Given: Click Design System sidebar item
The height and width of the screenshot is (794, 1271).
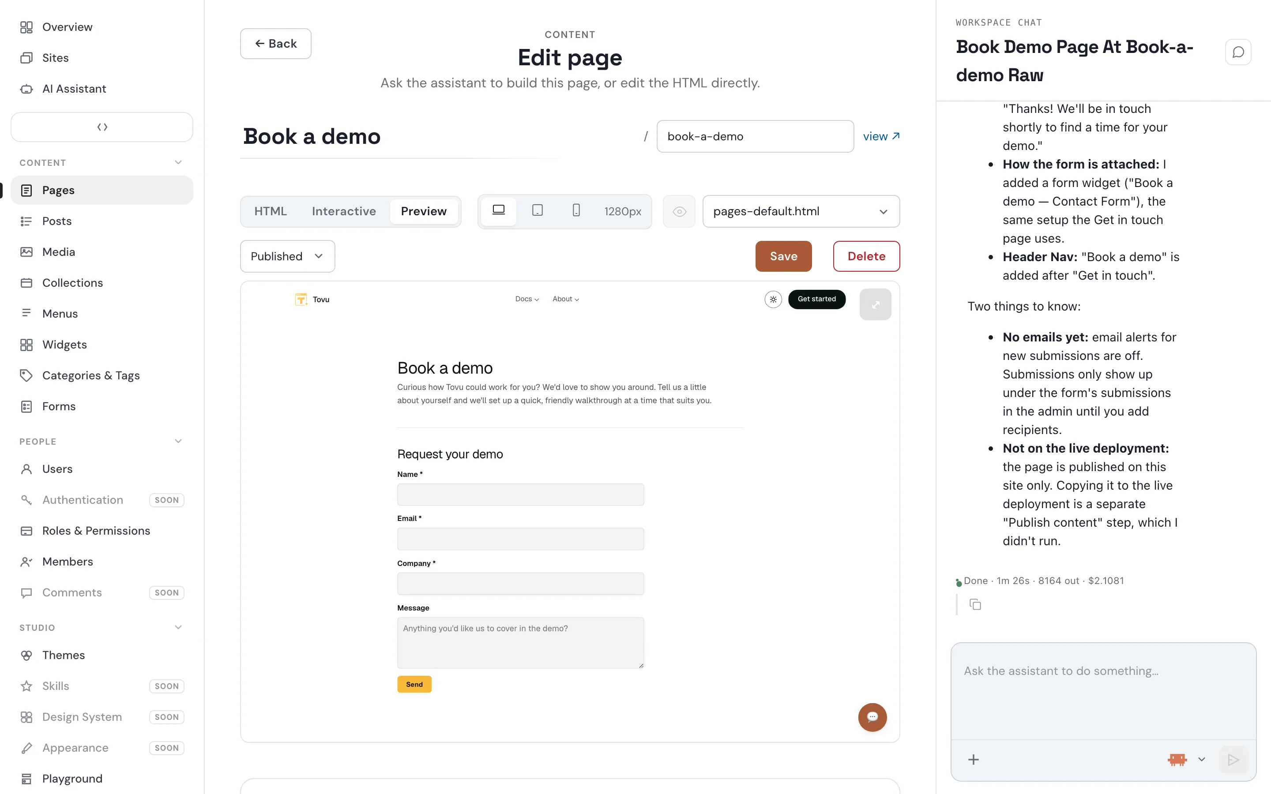Looking at the screenshot, I should coord(102,717).
